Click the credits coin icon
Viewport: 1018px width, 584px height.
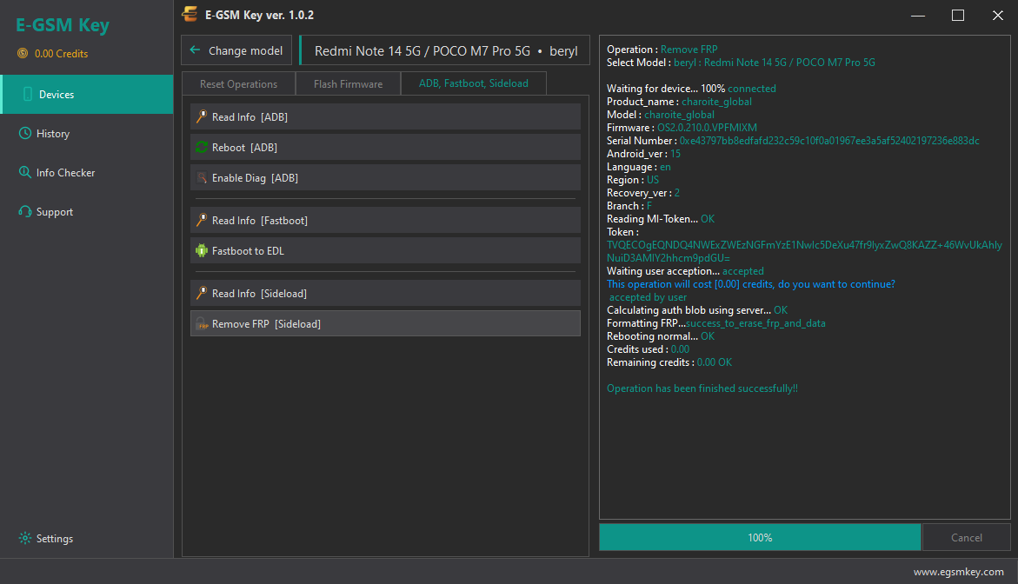[23, 53]
